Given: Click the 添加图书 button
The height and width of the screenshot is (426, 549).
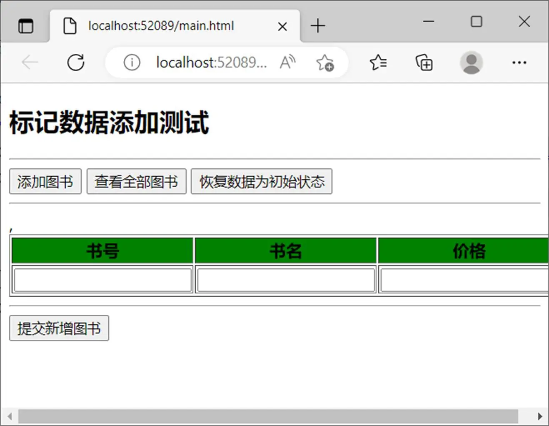Looking at the screenshot, I should pos(45,181).
